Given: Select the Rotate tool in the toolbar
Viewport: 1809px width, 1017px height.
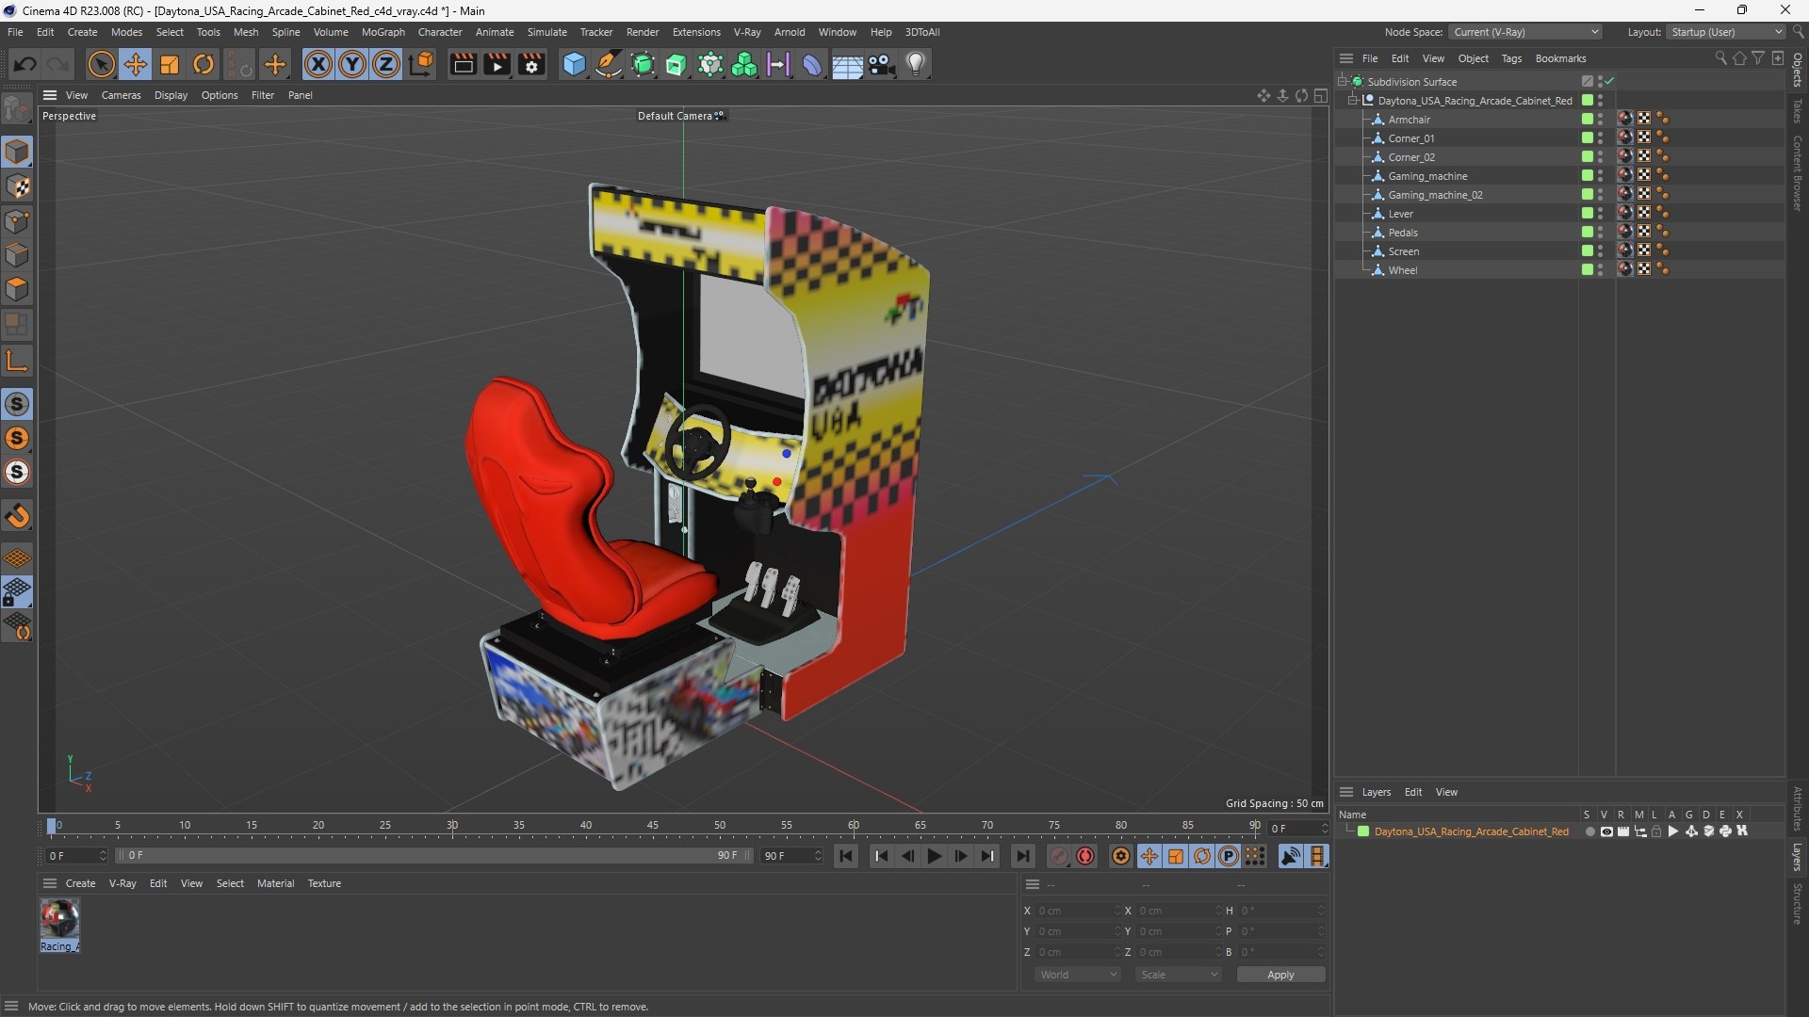Looking at the screenshot, I should pos(204,64).
